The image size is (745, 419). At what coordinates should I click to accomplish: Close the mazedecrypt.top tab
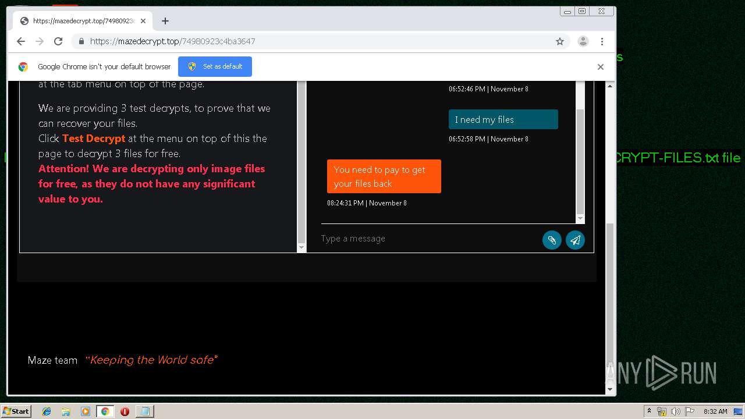tap(143, 21)
